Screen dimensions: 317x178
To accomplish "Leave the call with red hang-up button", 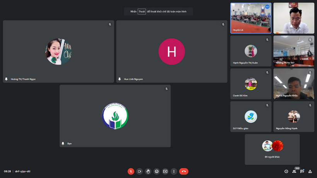I will click(184, 171).
